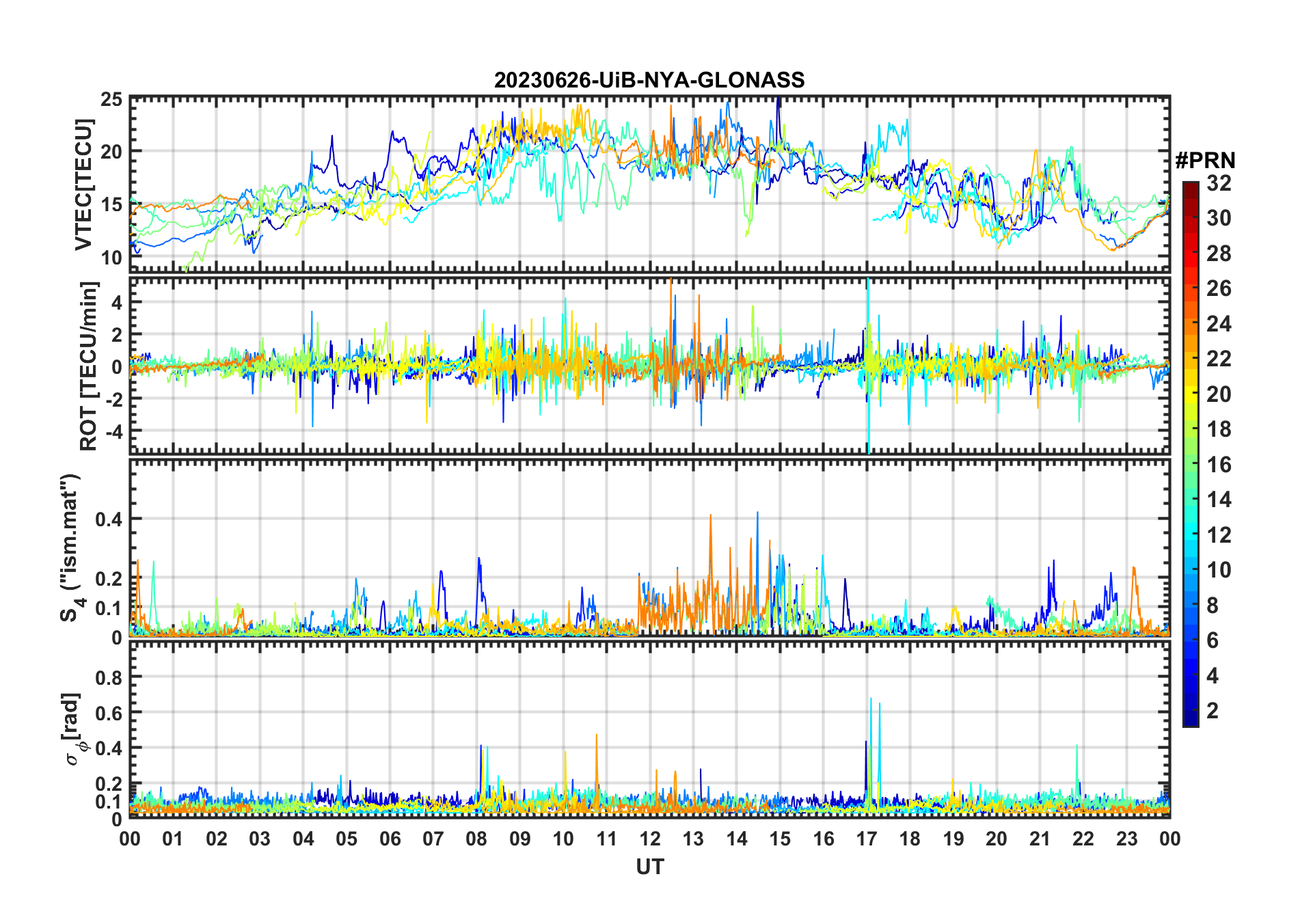Click the σφ axis tick label 0.2
Image resolution: width=1300 pixels, height=909 pixels.
click(x=109, y=784)
